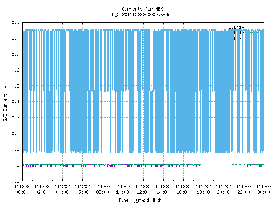
Task: Click the x-axis tick label '111202 12:00'
Action: point(143,190)
